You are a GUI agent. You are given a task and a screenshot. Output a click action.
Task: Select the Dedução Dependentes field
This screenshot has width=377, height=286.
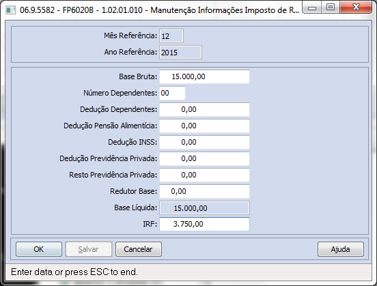click(204, 109)
